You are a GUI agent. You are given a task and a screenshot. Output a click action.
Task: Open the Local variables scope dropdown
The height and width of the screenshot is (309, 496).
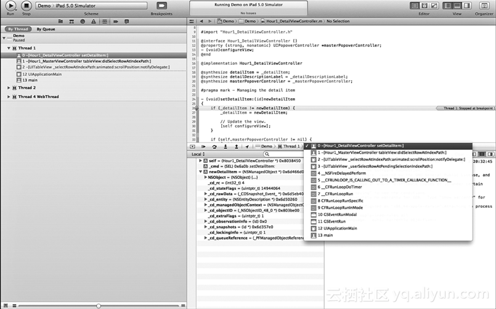tap(198, 154)
